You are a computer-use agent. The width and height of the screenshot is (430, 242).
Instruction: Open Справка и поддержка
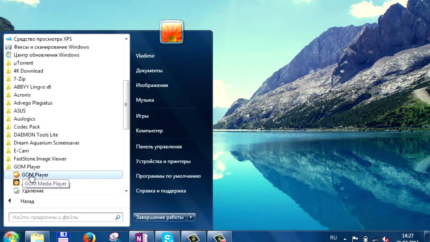point(161,191)
